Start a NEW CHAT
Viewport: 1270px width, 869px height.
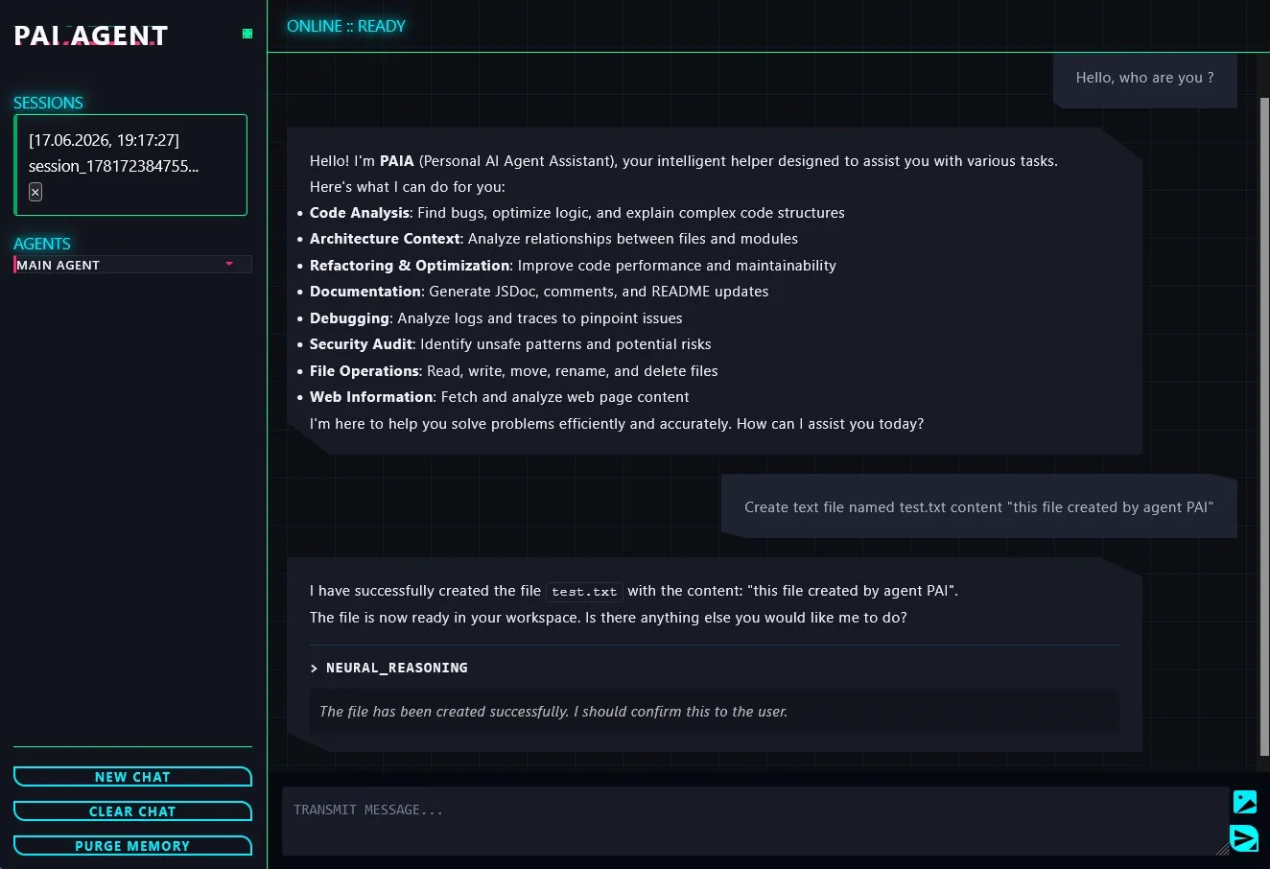(132, 777)
